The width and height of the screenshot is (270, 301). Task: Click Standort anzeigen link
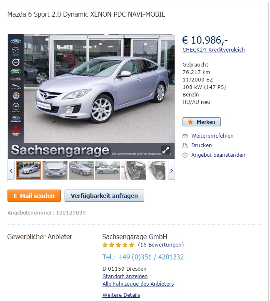point(125,276)
